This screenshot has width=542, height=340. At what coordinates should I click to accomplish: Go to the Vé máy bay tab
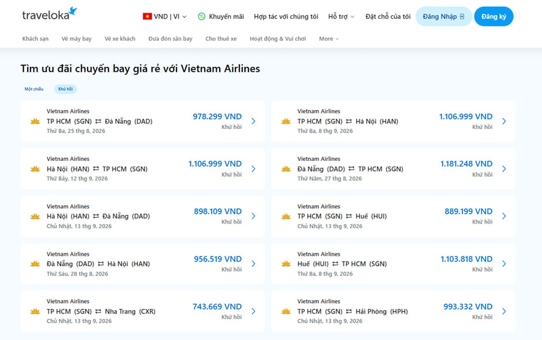76,39
